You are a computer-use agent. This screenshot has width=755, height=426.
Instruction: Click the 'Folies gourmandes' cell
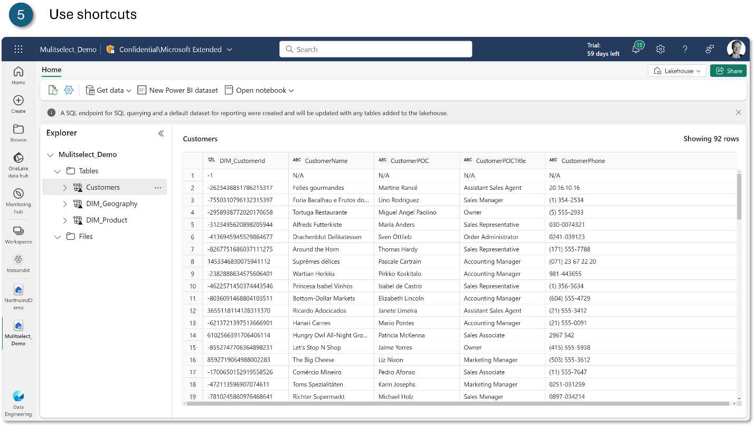(331, 188)
